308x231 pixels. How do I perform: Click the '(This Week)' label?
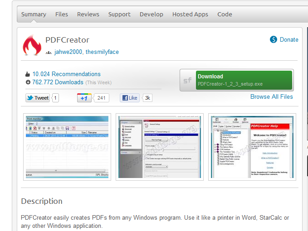pos(98,82)
